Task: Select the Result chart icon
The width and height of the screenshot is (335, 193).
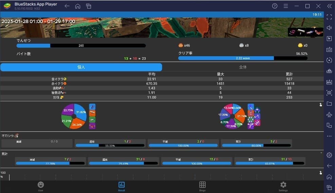Action: [121, 186]
